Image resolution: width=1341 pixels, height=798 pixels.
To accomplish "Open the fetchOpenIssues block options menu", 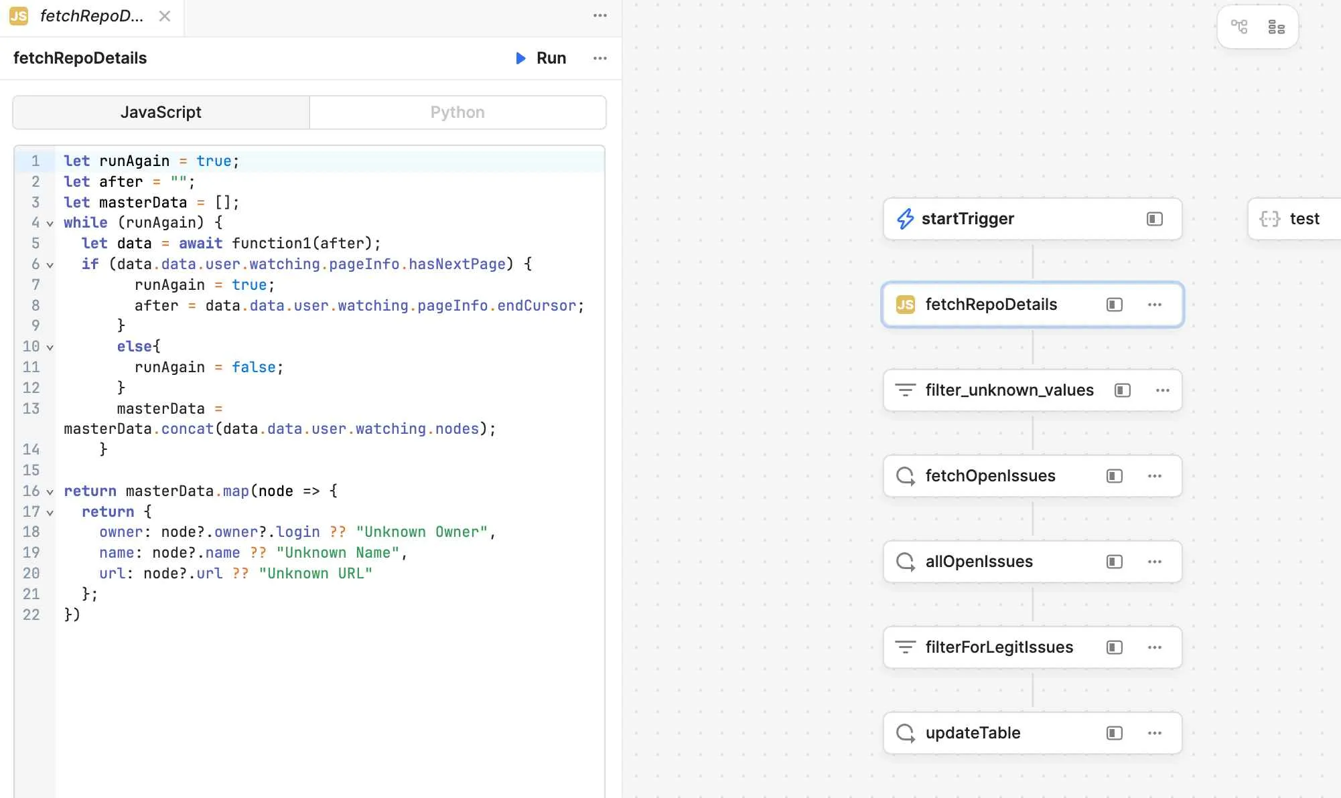I will click(1155, 476).
